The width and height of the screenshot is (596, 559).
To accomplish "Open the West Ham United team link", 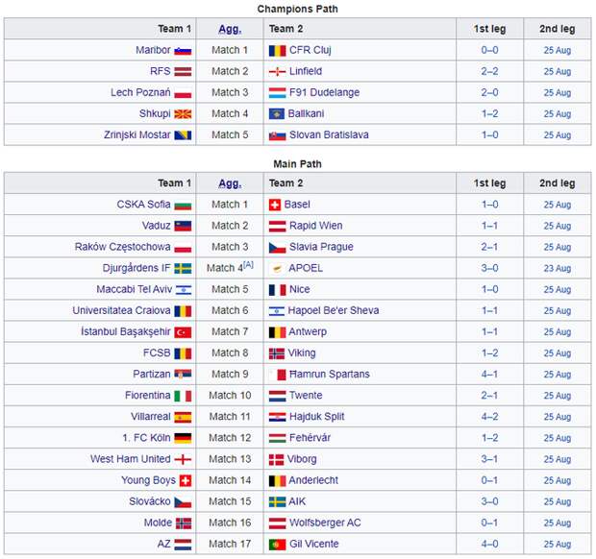I will tap(131, 459).
